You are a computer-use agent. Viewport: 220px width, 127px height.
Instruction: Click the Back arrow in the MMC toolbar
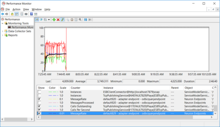[x=2, y=14]
